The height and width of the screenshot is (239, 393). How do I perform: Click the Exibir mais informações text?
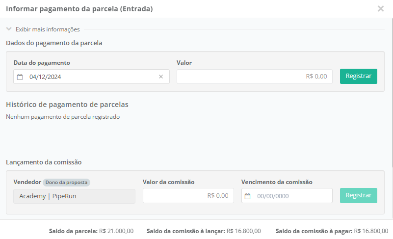click(x=48, y=29)
